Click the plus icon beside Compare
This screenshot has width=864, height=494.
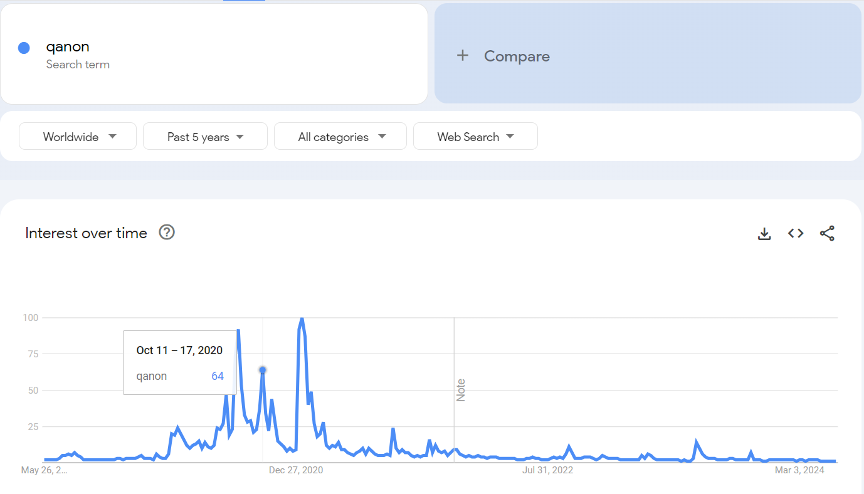pos(463,56)
